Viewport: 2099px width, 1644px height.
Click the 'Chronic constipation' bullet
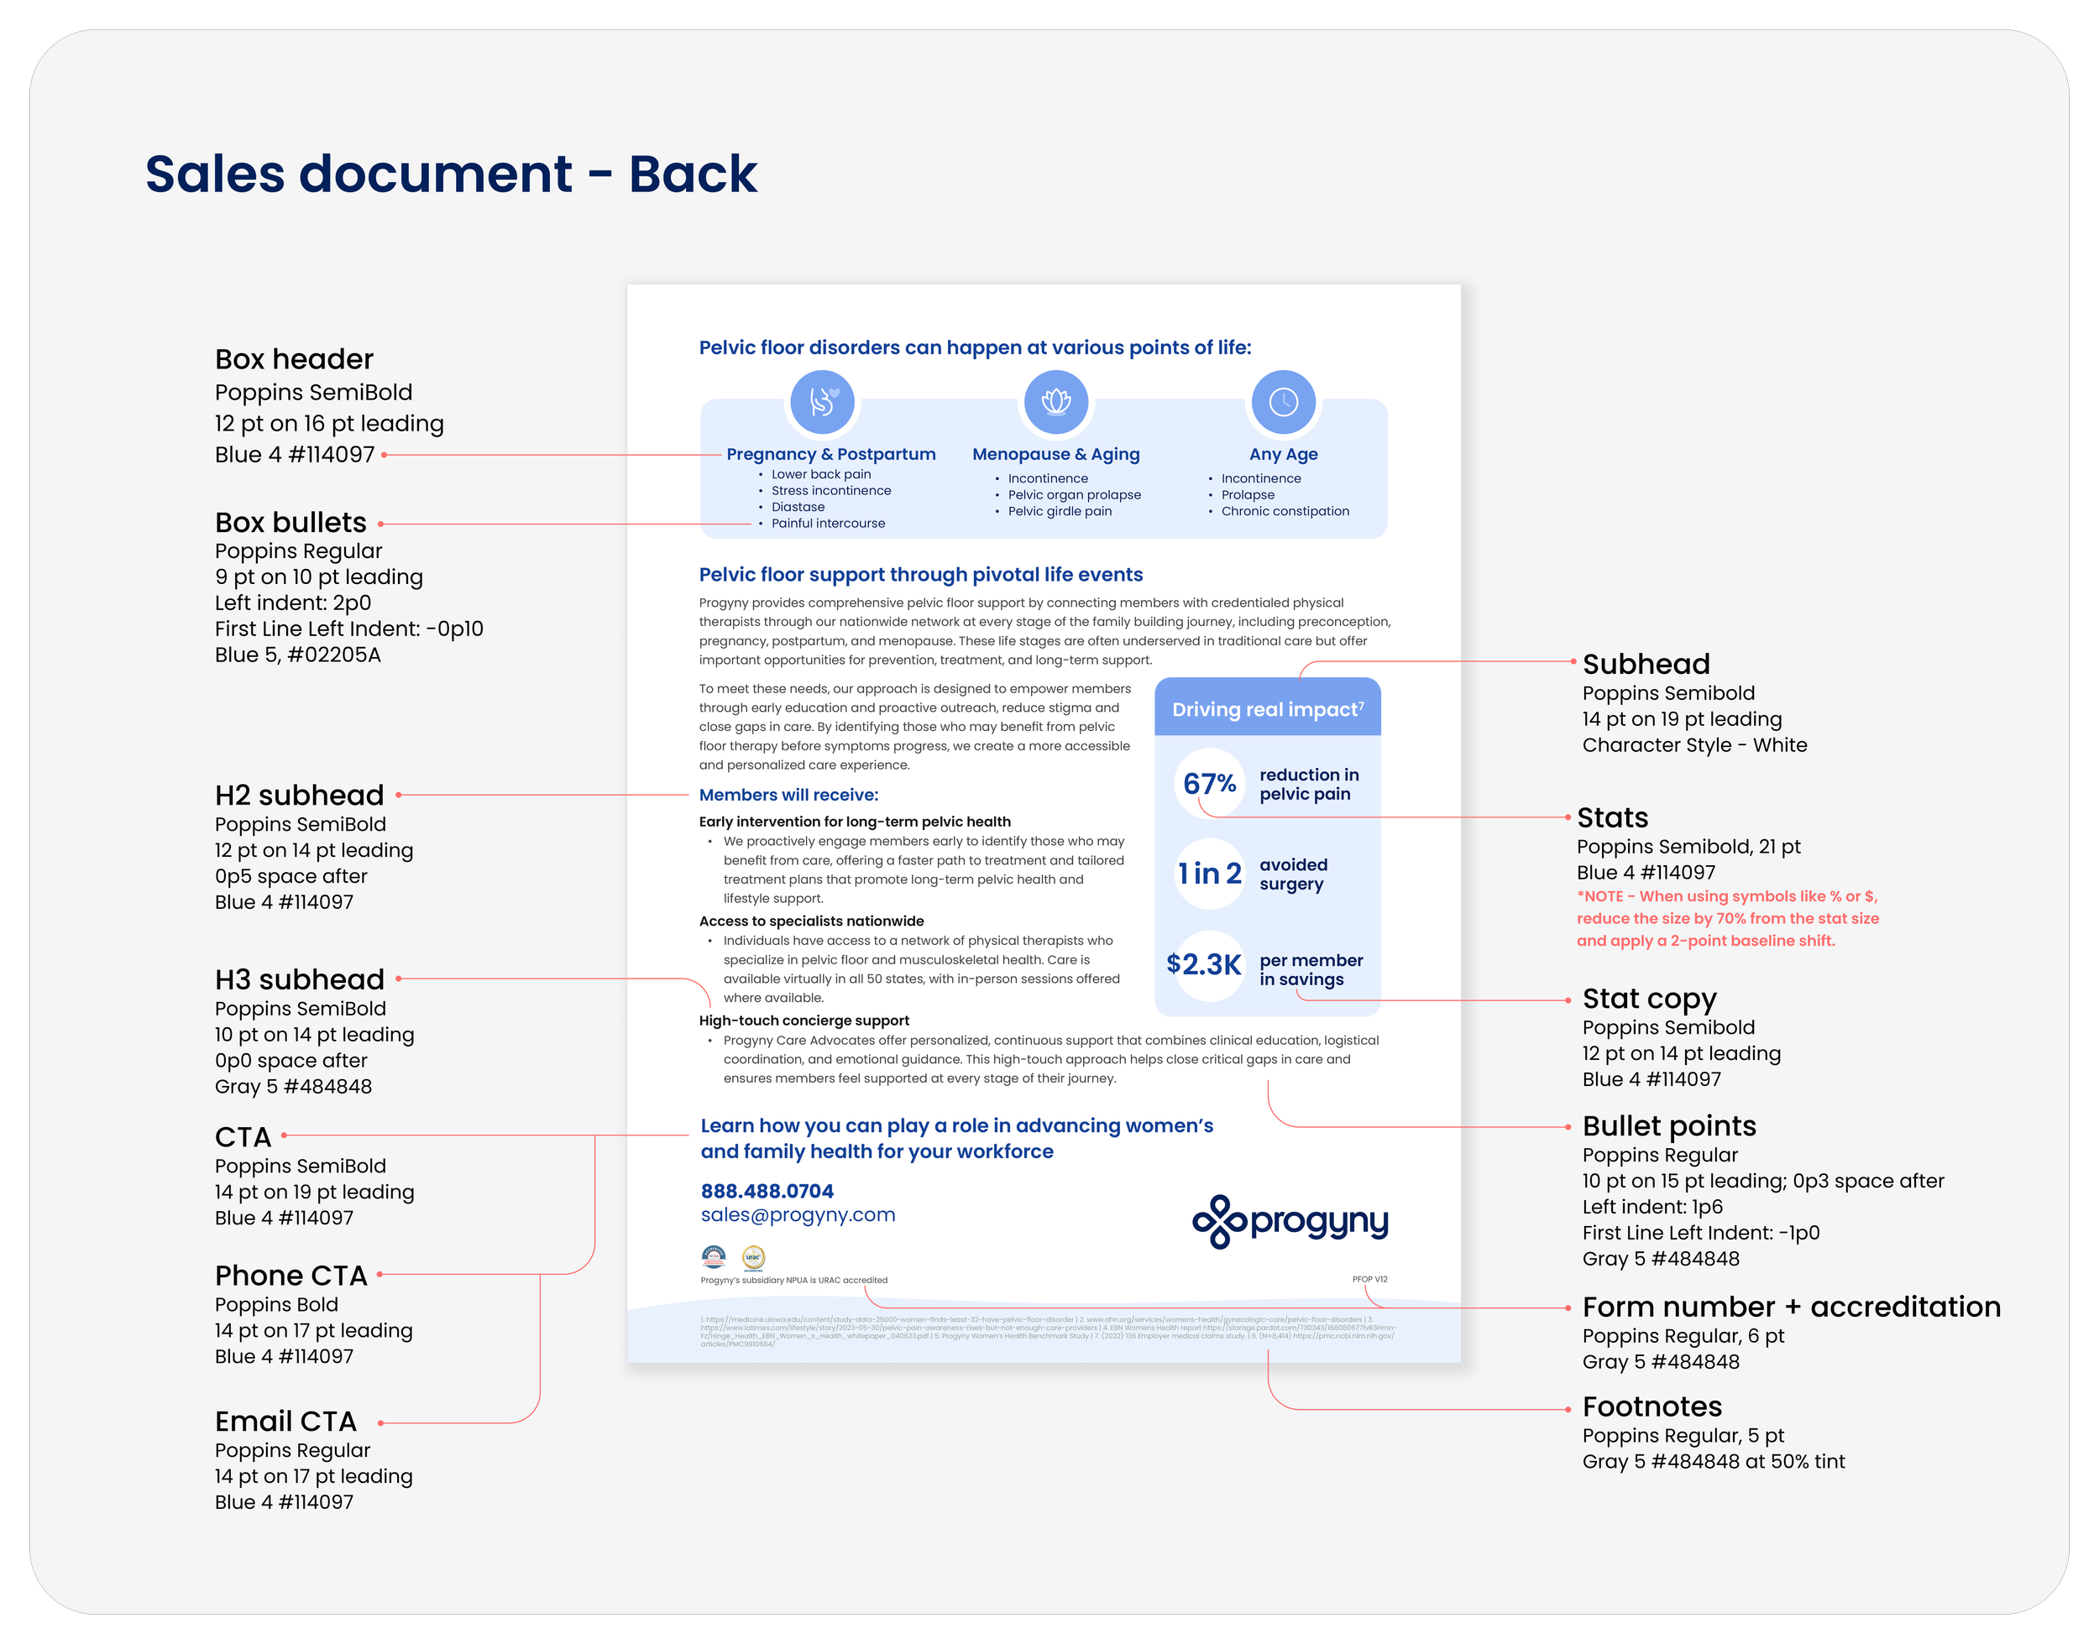pos(1285,511)
